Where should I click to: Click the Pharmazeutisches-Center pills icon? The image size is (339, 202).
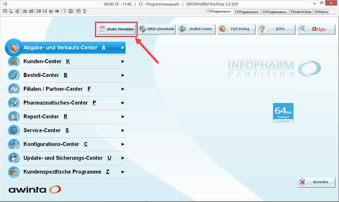14,103
